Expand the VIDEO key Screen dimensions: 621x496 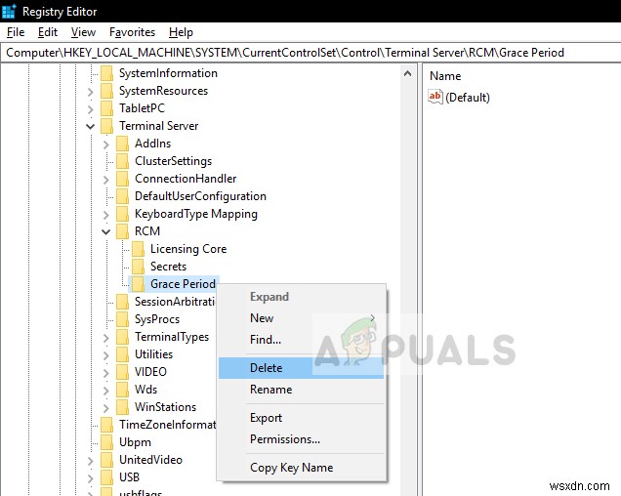(105, 373)
